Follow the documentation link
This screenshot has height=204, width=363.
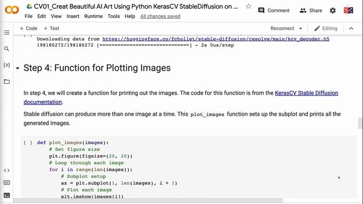point(43,102)
